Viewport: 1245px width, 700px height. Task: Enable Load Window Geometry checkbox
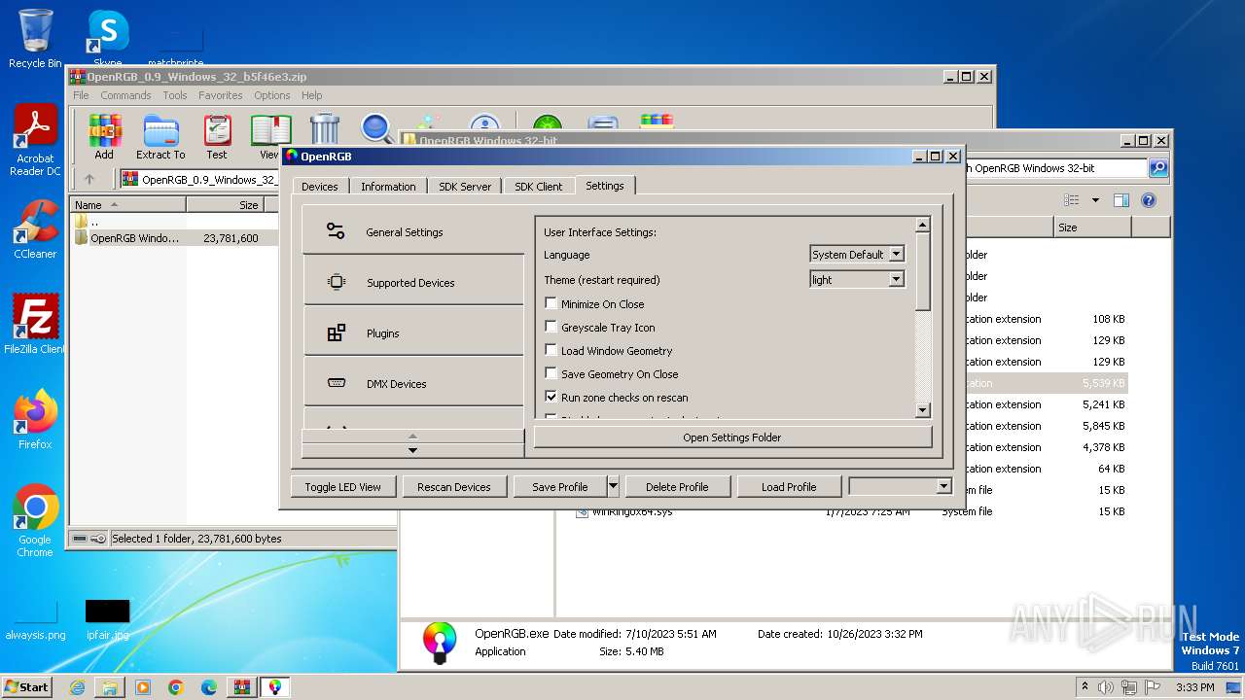click(551, 350)
